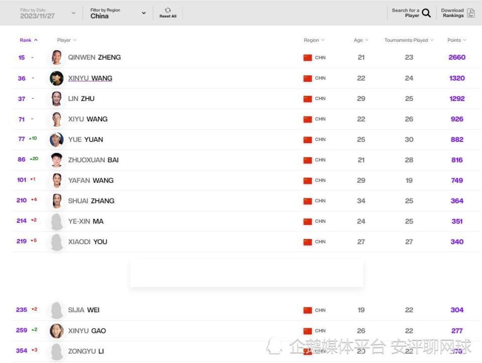The height and width of the screenshot is (363, 482).
Task: Open Lin Zhu player profile link
Action: pos(81,99)
